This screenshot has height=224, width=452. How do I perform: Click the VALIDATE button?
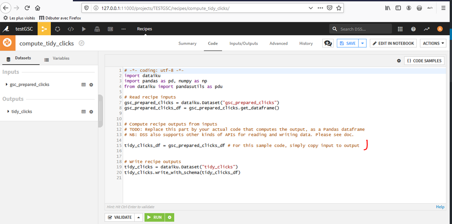coord(120,217)
